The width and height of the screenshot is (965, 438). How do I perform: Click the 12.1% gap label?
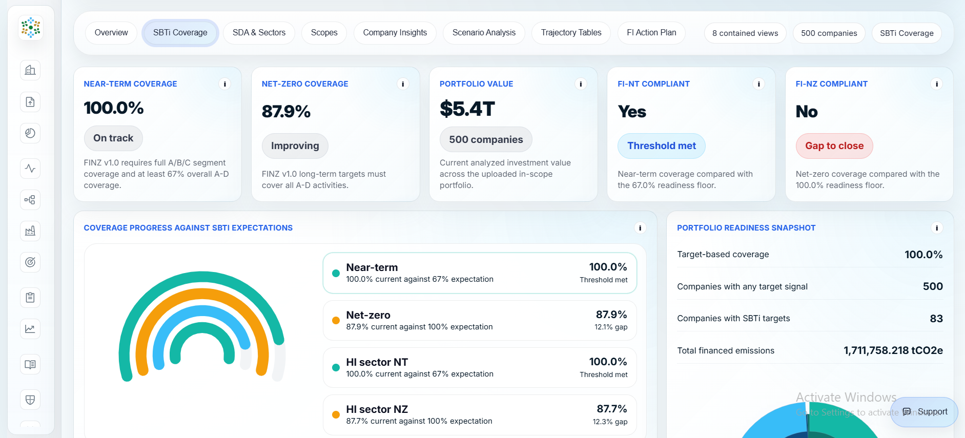click(x=611, y=327)
